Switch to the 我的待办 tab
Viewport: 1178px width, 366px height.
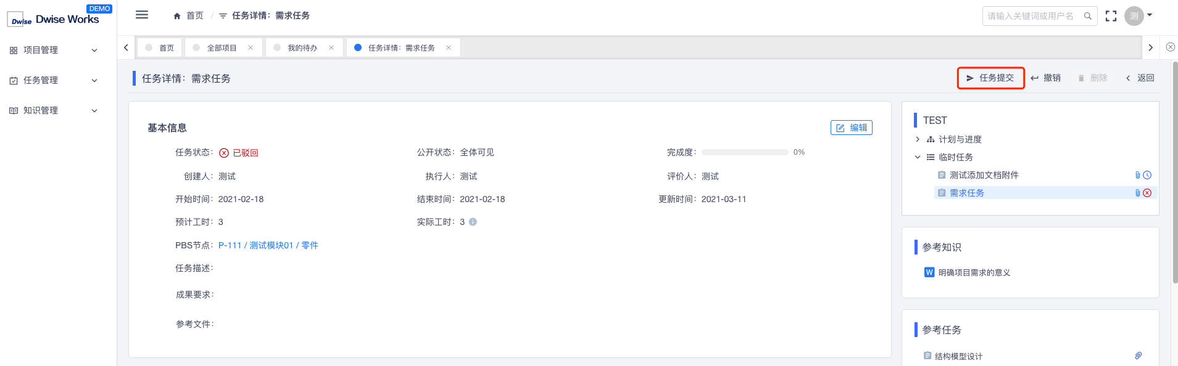click(302, 47)
